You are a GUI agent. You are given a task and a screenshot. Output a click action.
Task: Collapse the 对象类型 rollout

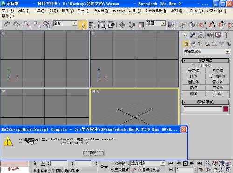[x=206, y=60]
